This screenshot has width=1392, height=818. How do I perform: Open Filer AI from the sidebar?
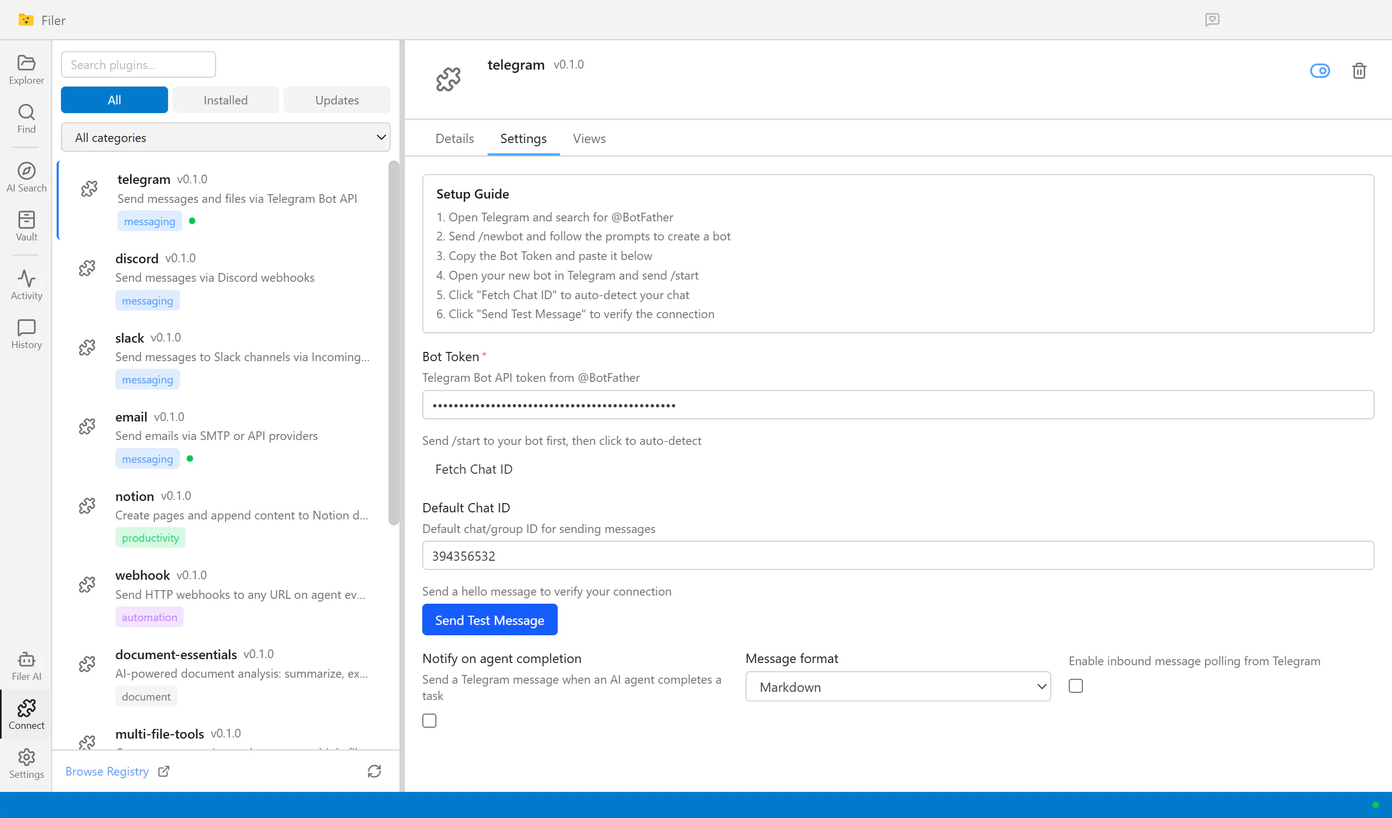(26, 666)
